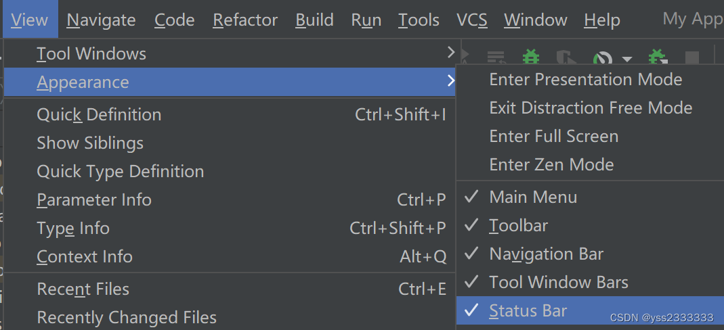
Task: Toggle Tool Window Bars visibility
Action: click(x=558, y=283)
